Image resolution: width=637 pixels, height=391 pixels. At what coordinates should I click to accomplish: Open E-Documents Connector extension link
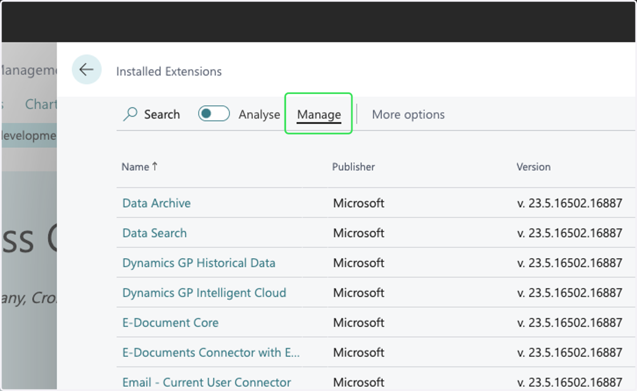pyautogui.click(x=211, y=352)
